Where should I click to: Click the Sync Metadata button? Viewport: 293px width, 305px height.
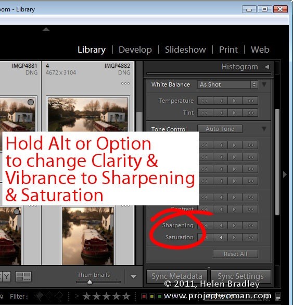coord(177,276)
